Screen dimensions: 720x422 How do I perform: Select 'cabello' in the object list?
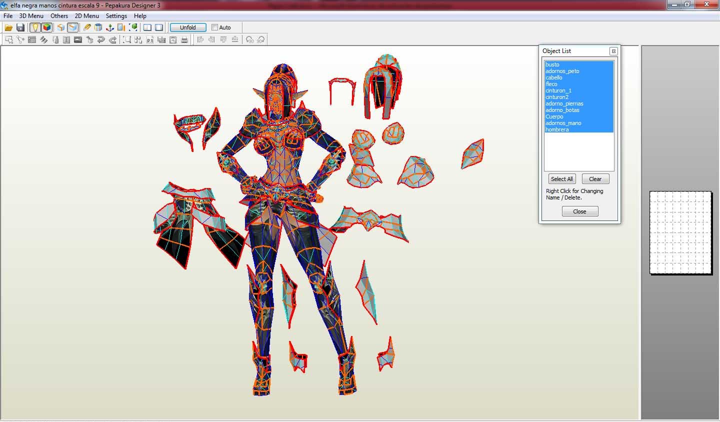[x=579, y=77]
